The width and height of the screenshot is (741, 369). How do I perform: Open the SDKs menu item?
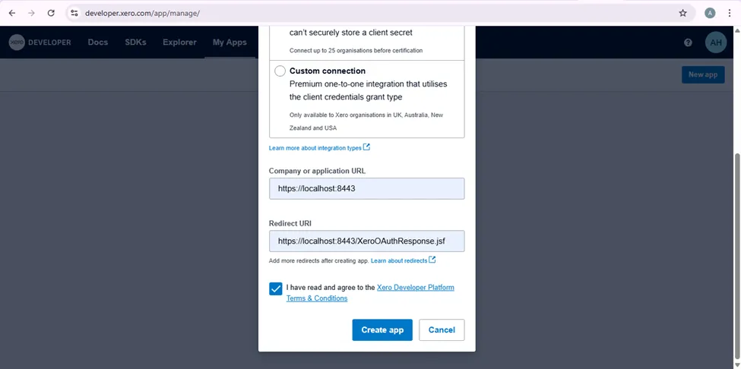click(135, 43)
